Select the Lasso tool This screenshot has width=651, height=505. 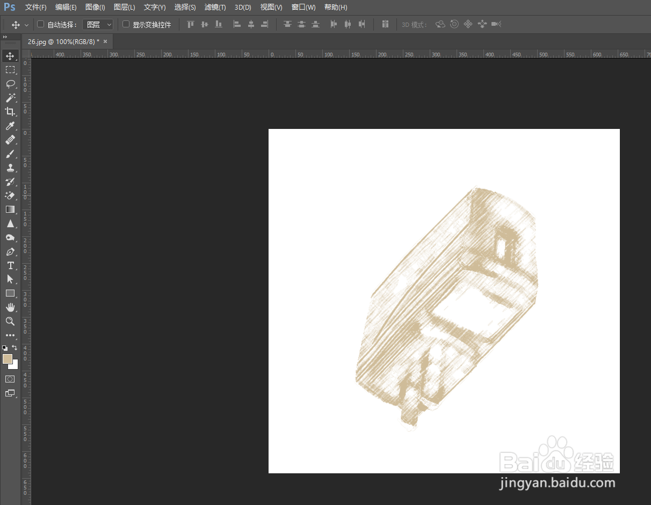point(10,84)
